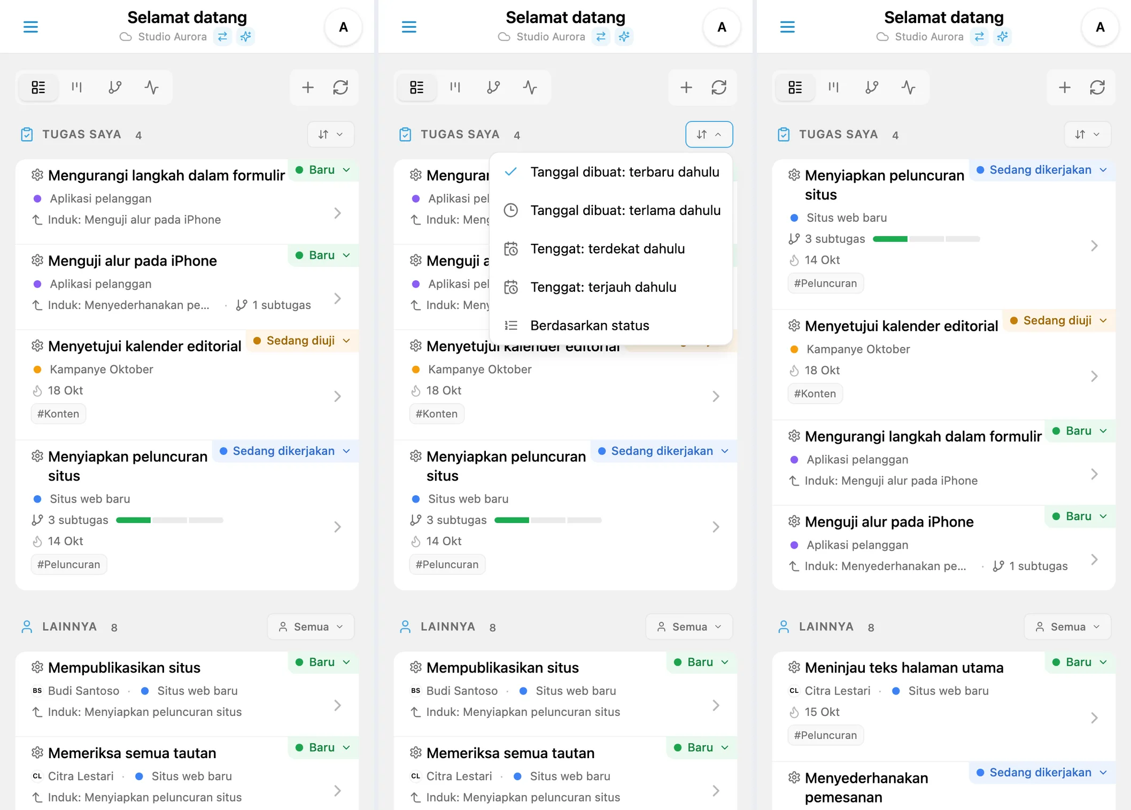Click the subtask progress bar in right panel
This screenshot has height=810, width=1131.
pos(926,239)
